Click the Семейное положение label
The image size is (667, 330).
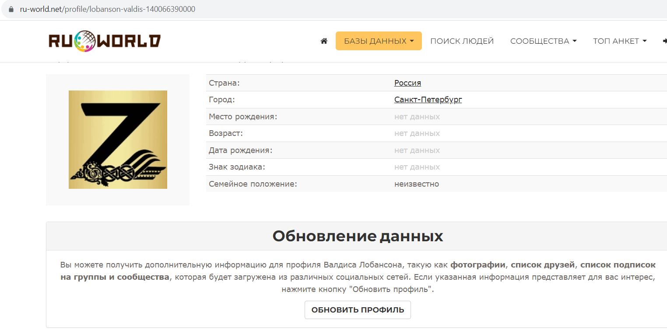(x=253, y=184)
